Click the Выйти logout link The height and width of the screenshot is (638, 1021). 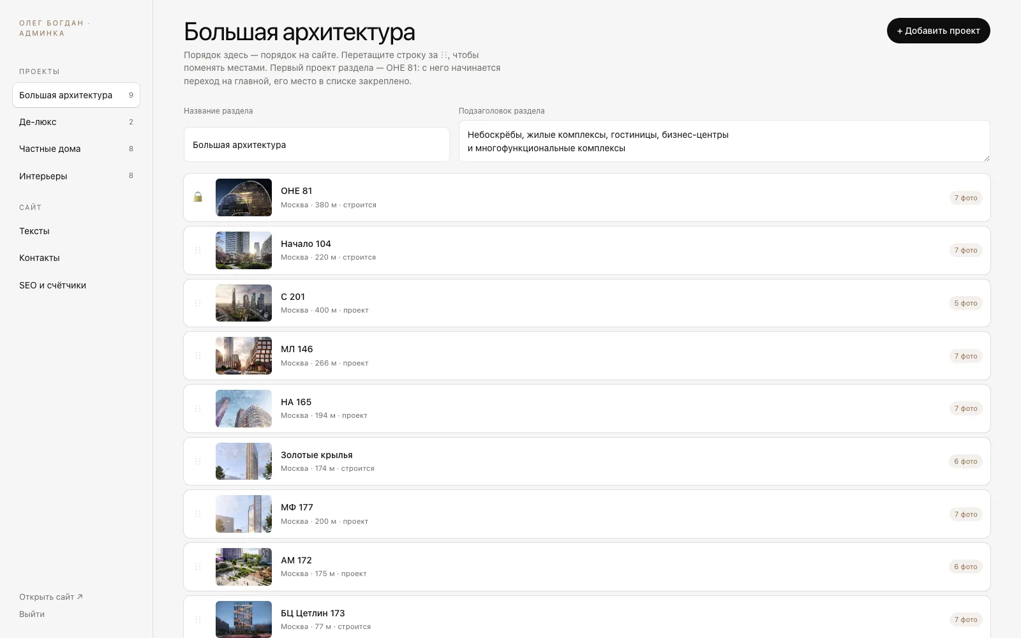(32, 614)
